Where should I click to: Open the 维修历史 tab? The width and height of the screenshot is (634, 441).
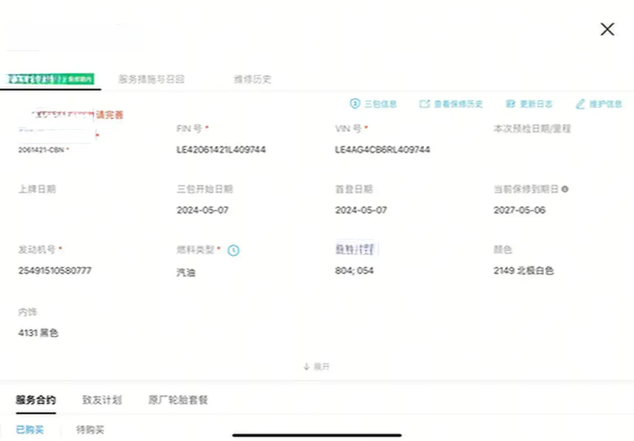pos(252,79)
